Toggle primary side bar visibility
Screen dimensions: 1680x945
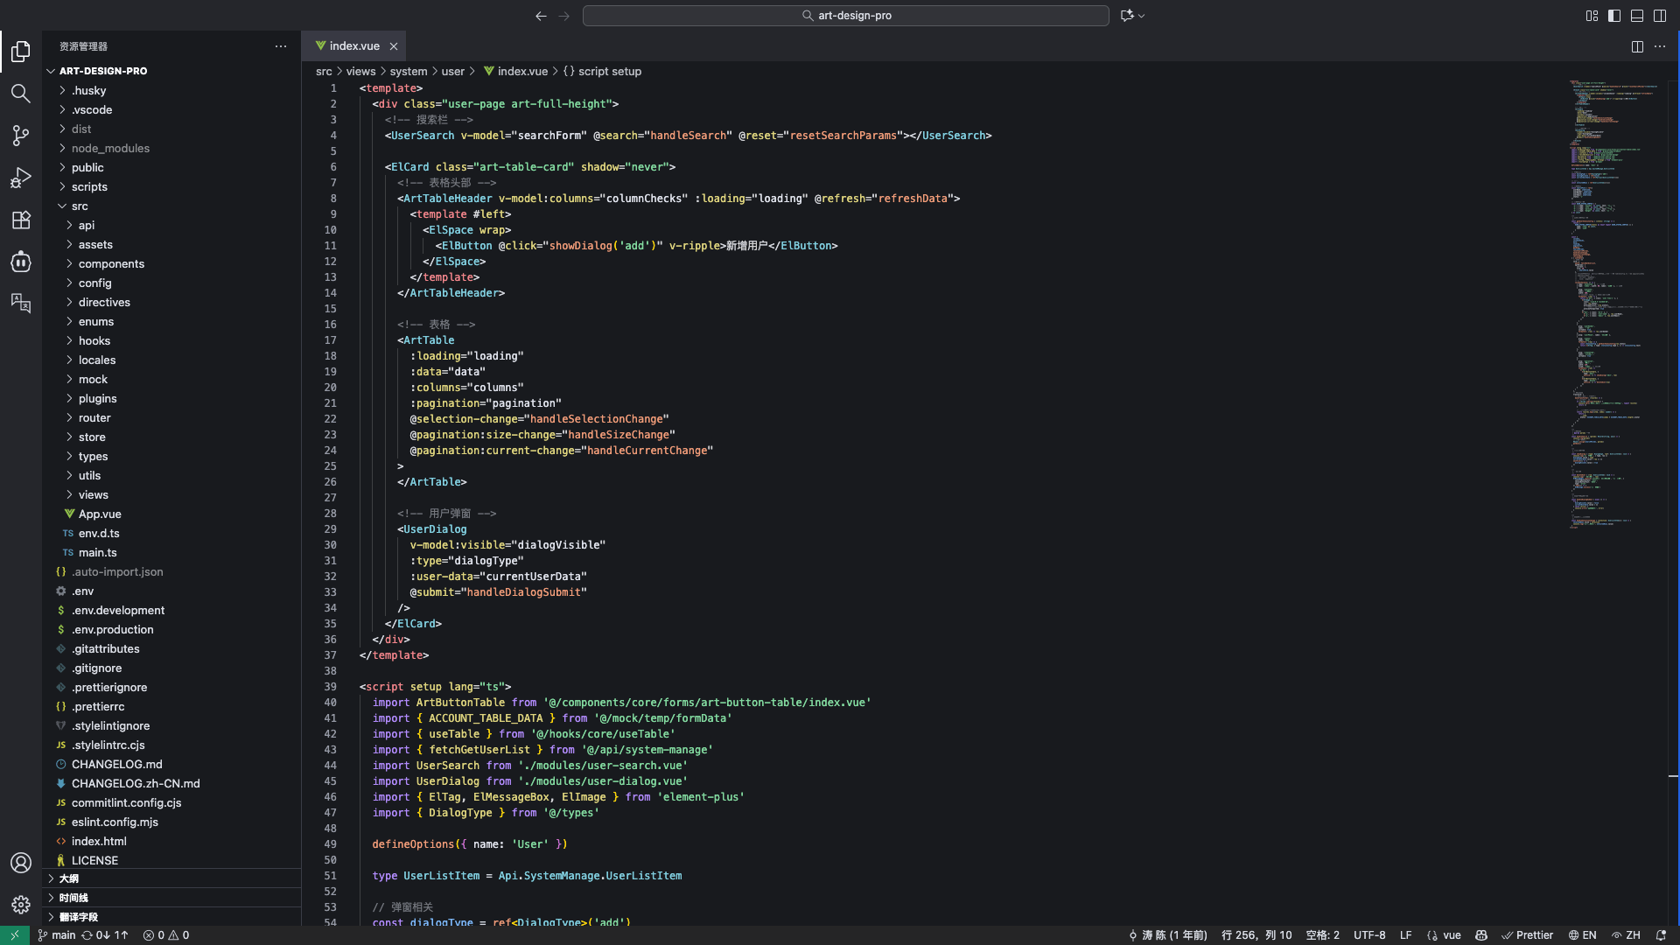pyautogui.click(x=1614, y=16)
